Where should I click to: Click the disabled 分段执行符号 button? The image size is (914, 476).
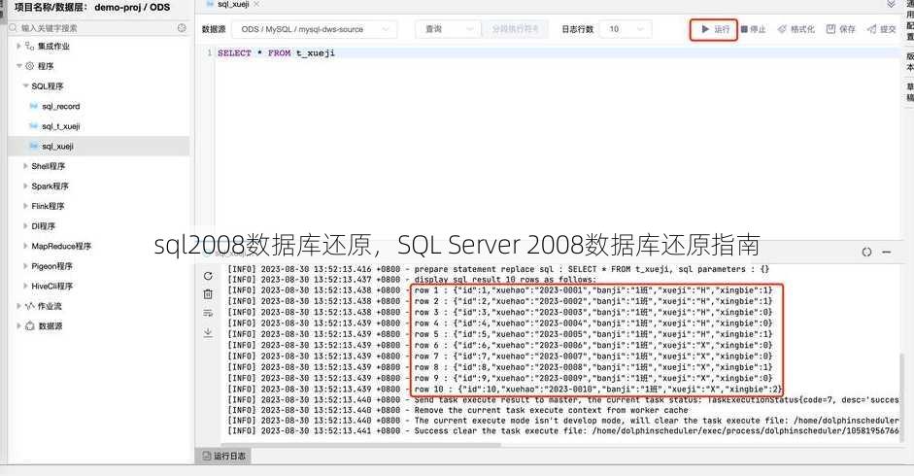(516, 28)
